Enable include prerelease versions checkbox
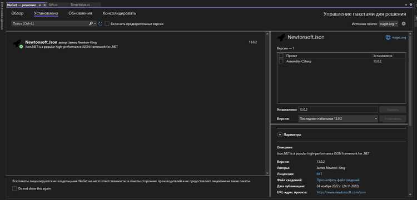The image size is (417, 200). (x=107, y=24)
